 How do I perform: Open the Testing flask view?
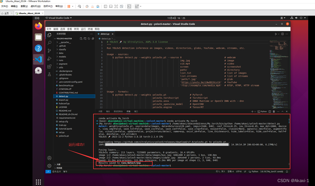(49, 74)
